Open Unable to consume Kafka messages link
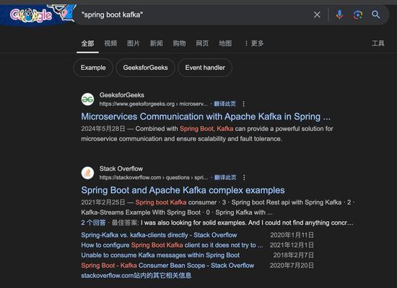Screen dimensions: 397x288 click(x=160, y=256)
